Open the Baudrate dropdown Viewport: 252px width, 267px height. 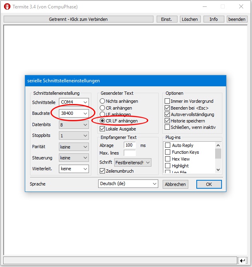[x=74, y=114]
